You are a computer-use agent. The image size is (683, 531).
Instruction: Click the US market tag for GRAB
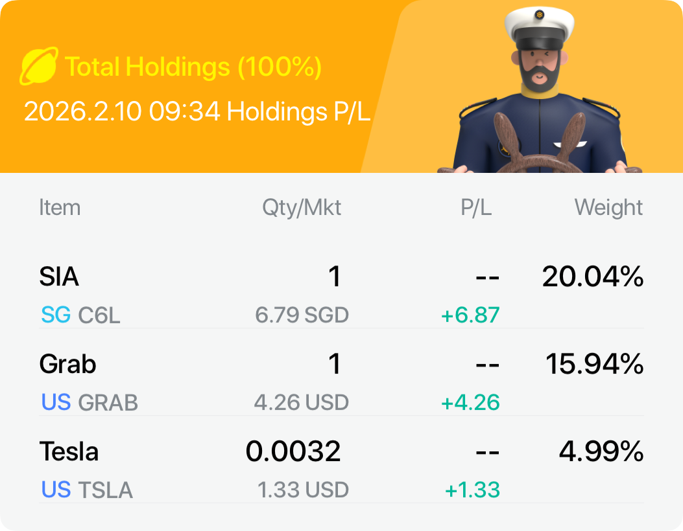click(x=56, y=402)
